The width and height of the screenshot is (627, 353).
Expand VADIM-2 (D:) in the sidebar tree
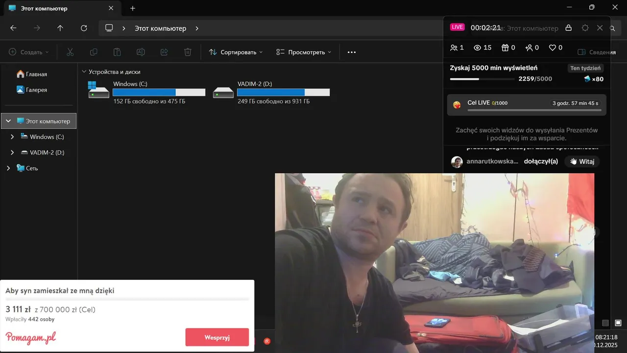point(12,152)
